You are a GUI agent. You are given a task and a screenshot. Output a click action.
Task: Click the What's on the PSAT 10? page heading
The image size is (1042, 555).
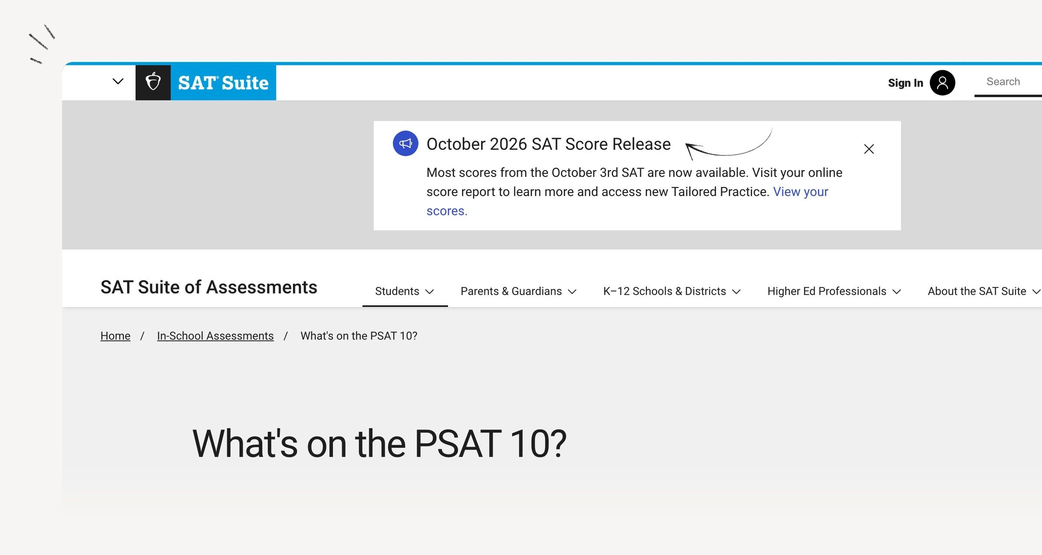(379, 443)
